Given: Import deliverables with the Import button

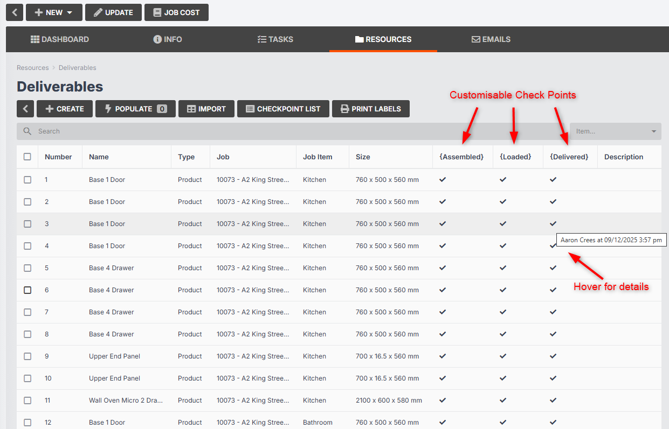Looking at the screenshot, I should tap(206, 109).
